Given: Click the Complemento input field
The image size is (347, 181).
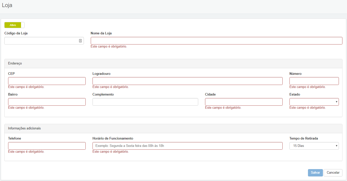Looking at the screenshot, I should coord(145,102).
